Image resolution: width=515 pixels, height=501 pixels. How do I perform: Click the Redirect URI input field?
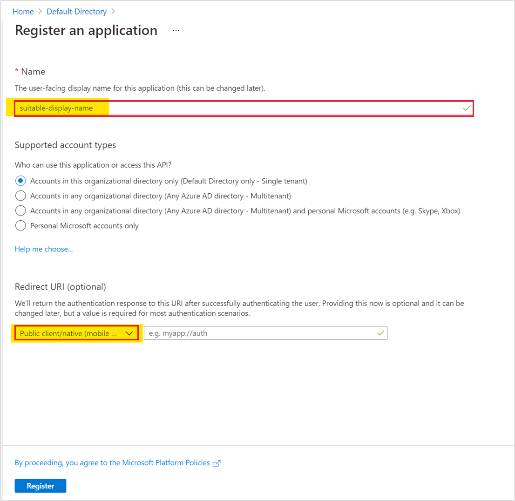[x=265, y=333]
